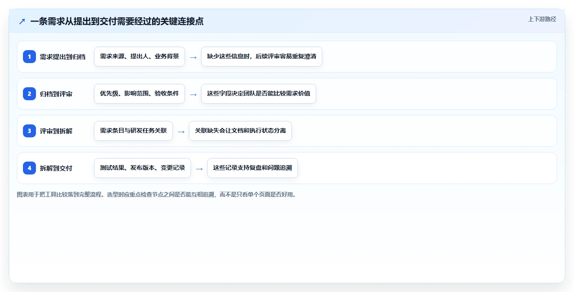
Task: Click the arrow after 需求条目与研发任务关联
Action: coord(181,131)
